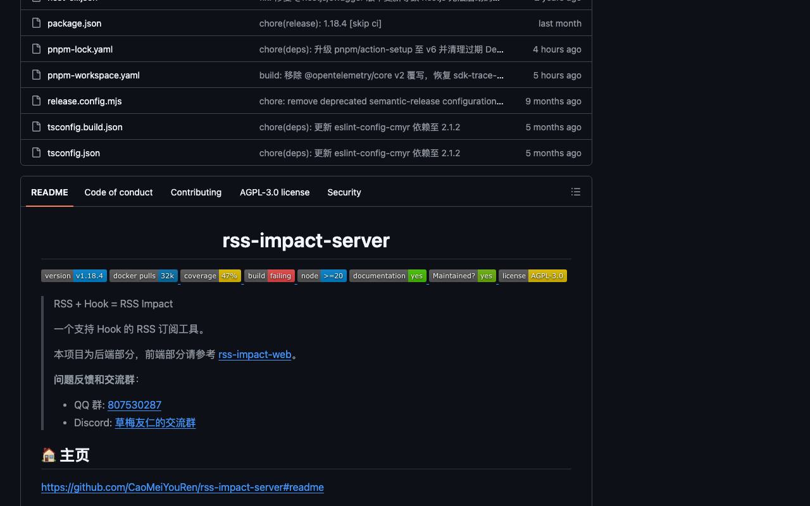Image resolution: width=810 pixels, height=506 pixels.
Task: Open the README outline menu icon
Action: (575, 192)
